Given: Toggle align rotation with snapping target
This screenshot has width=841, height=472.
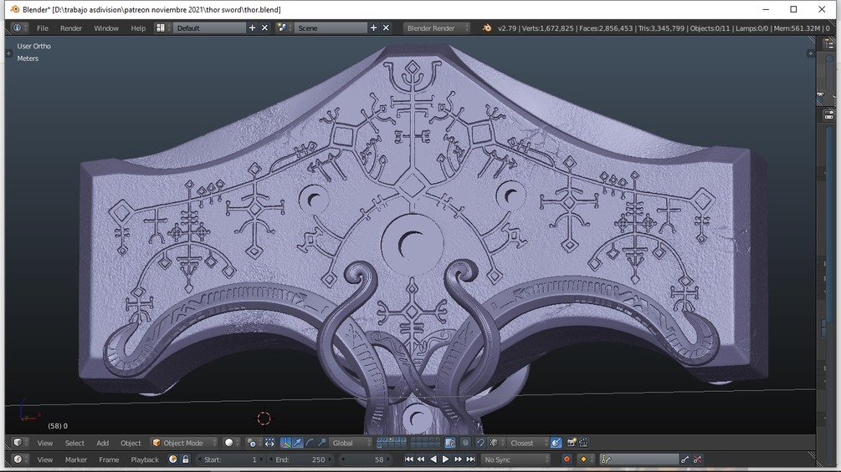Looking at the screenshot, I should pyautogui.click(x=556, y=443).
